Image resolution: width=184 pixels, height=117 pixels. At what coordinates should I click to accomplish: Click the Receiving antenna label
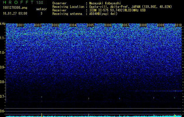coord(67,14)
